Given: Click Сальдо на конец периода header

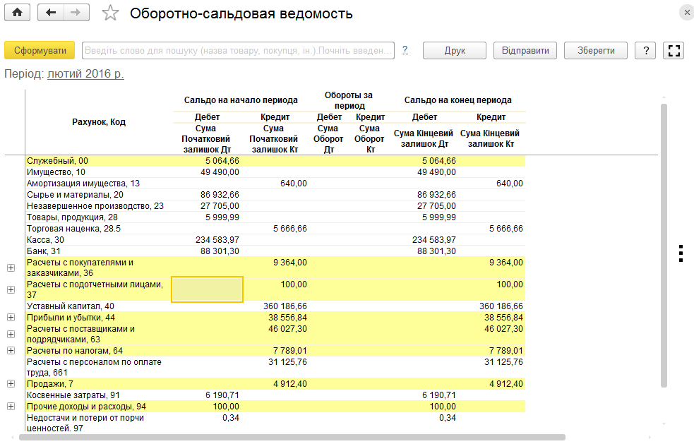Looking at the screenshot, I should click(457, 100).
